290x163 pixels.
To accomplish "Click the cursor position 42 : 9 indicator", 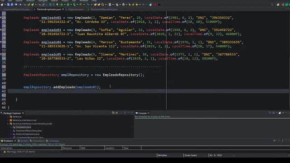I will [x=216, y=155].
